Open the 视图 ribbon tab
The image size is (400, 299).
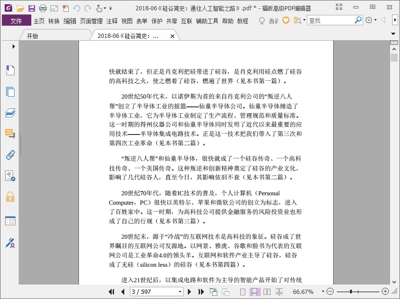127,21
